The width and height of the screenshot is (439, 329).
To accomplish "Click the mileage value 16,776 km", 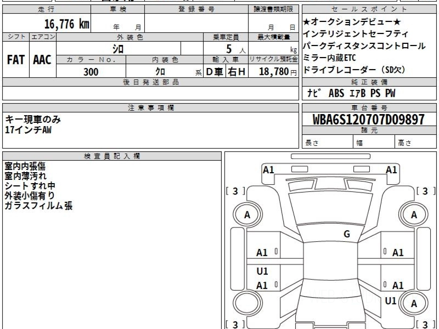I will tap(67, 24).
